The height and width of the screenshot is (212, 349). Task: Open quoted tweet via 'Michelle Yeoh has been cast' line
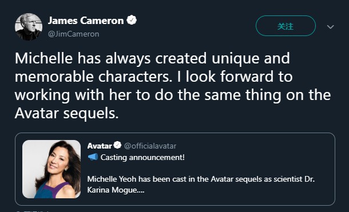[x=201, y=179]
